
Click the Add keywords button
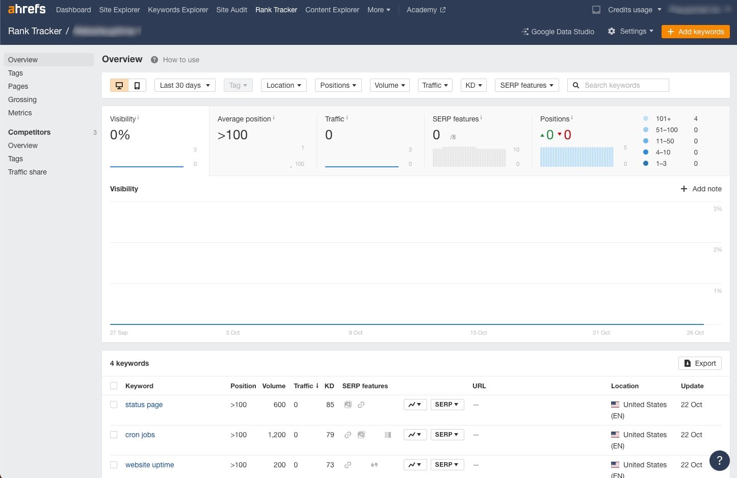point(696,32)
